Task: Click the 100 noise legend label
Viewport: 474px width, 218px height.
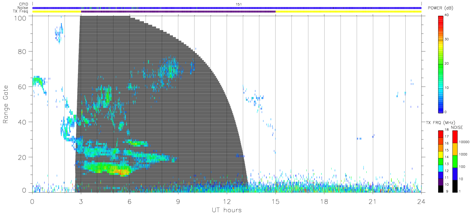Action: (x=462, y=166)
